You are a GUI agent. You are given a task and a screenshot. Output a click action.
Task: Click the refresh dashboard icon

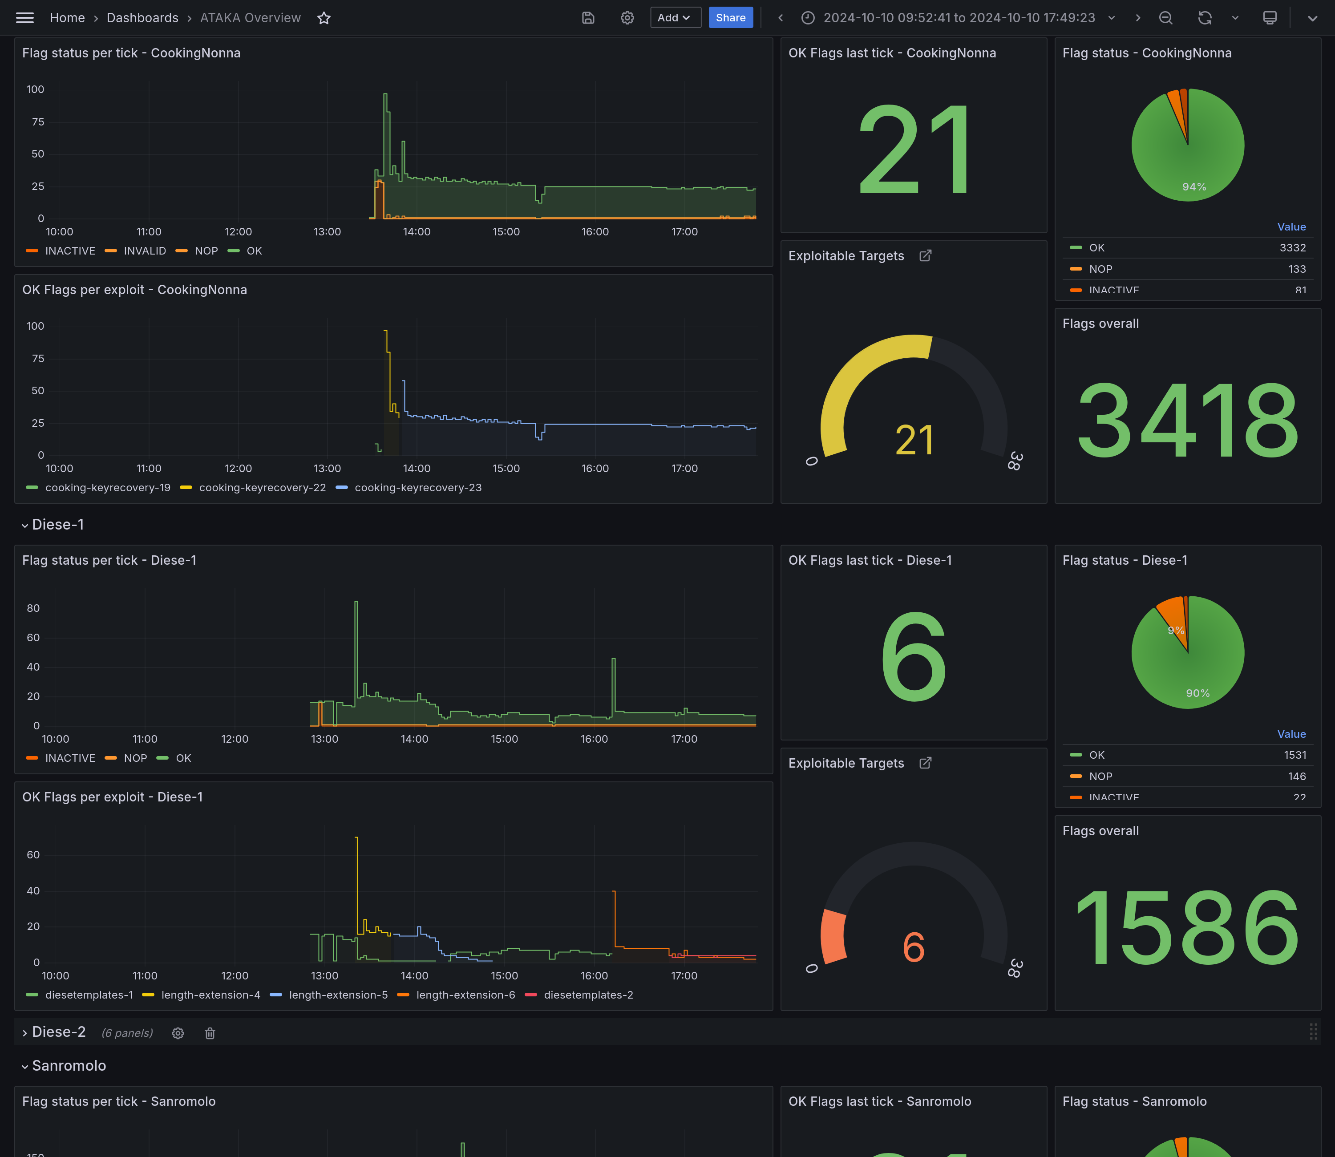pyautogui.click(x=1205, y=18)
